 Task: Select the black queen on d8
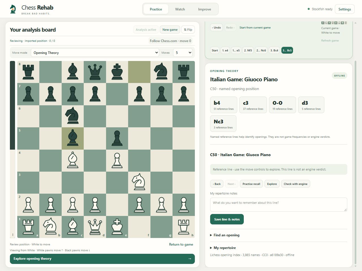(95, 72)
